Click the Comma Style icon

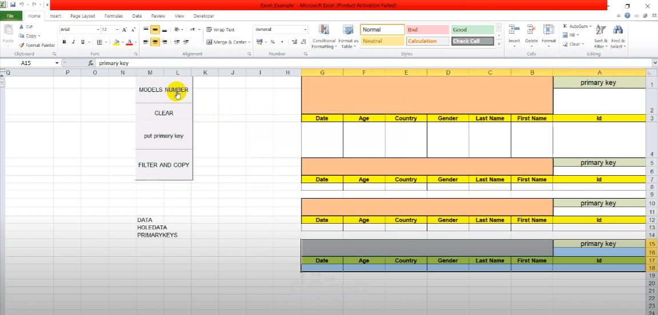tap(282, 42)
